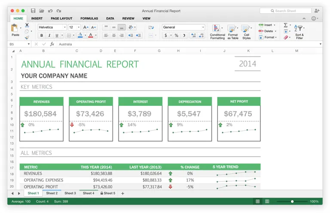Click the formula bar showing Australia
The image size is (330, 213).
click(188, 44)
